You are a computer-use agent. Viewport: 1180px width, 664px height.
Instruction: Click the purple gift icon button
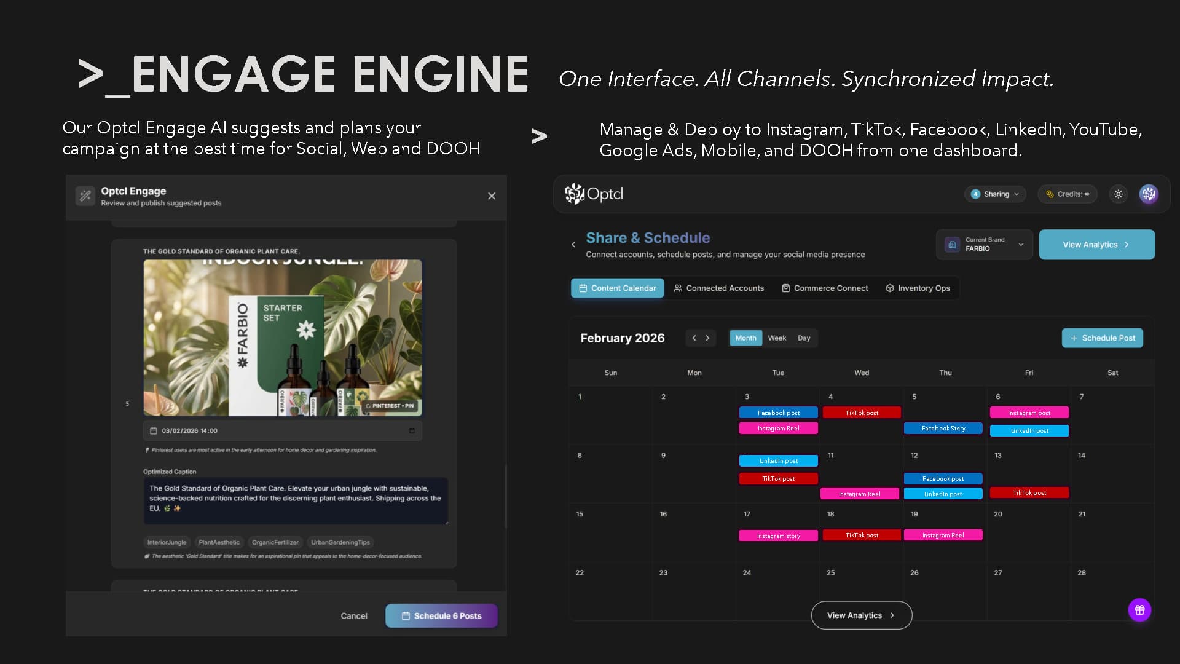(1139, 610)
